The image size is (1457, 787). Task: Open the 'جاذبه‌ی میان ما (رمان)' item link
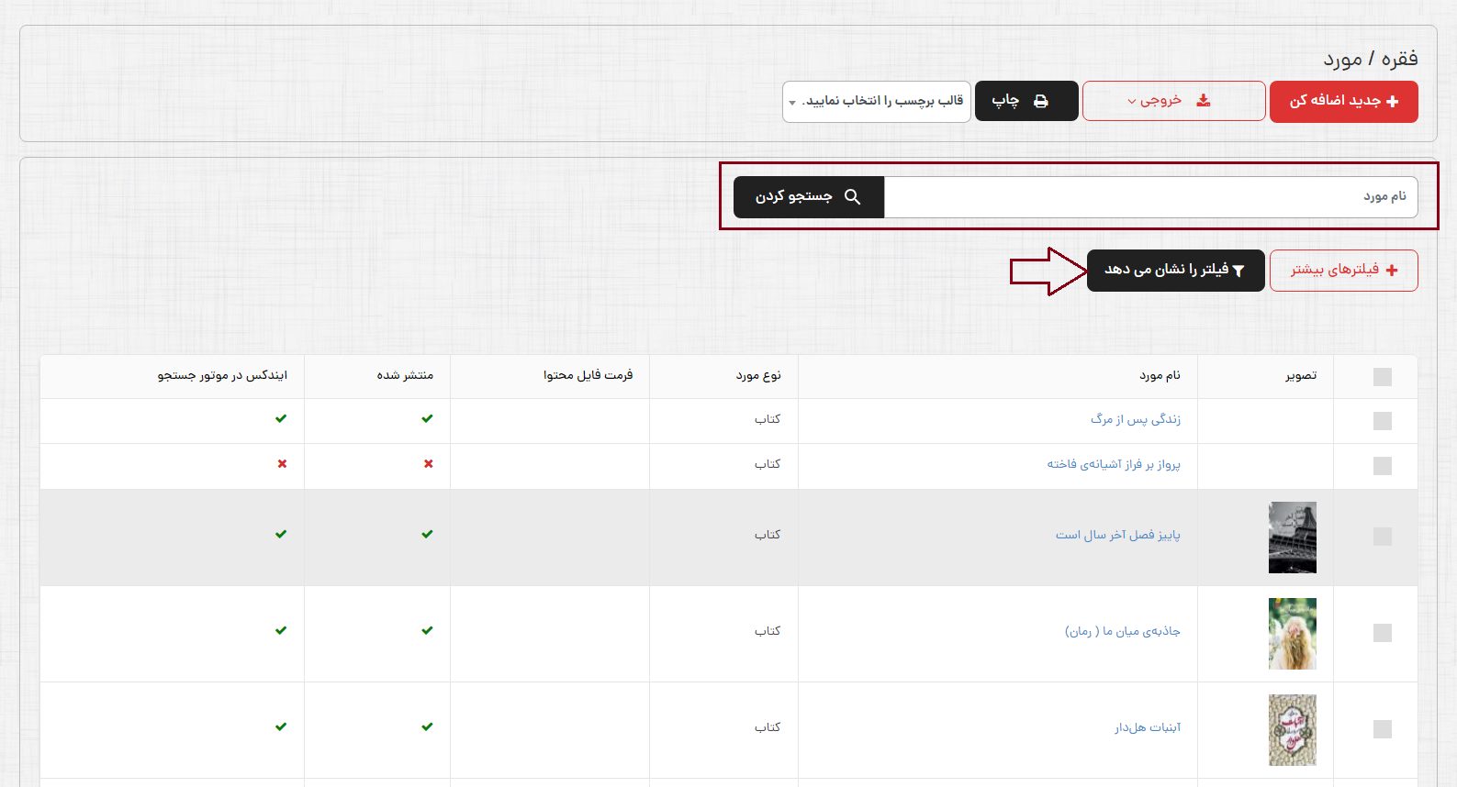[x=1122, y=631]
